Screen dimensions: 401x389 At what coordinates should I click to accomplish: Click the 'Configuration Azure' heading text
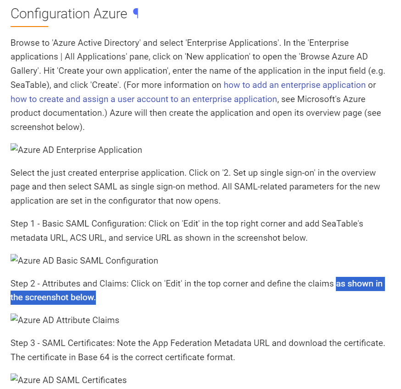tap(69, 14)
